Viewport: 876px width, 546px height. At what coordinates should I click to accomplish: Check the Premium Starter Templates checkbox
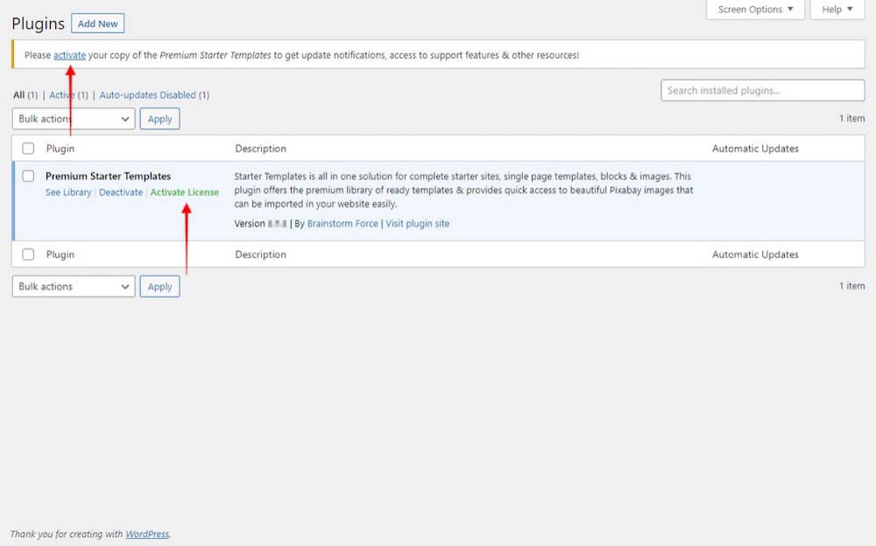pyautogui.click(x=28, y=176)
